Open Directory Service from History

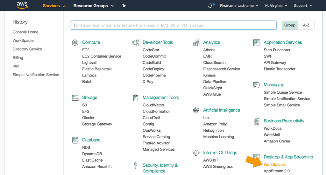pos(27,49)
